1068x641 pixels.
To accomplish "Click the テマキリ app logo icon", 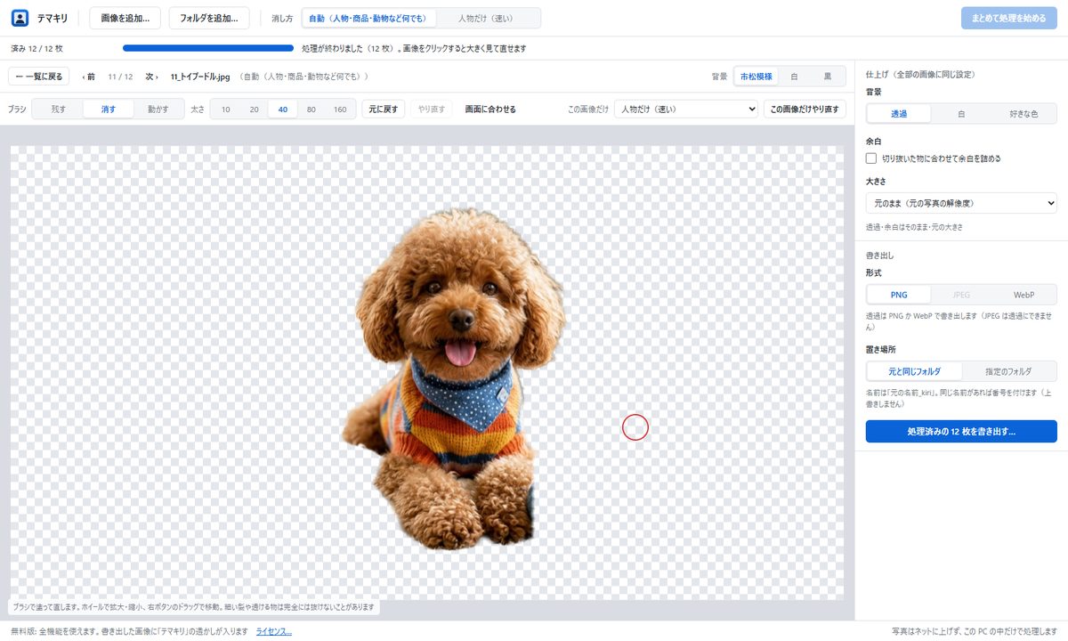I will [x=20, y=18].
